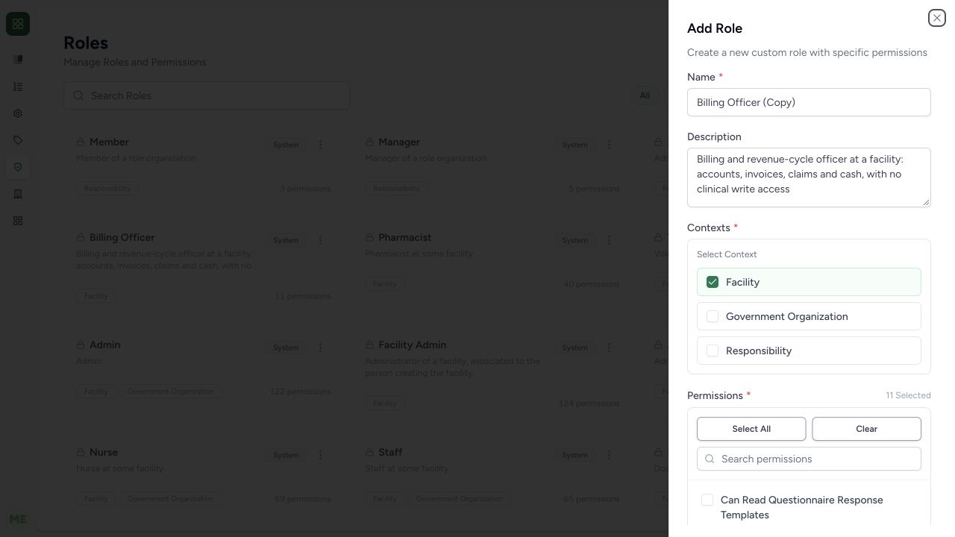Focus the Search permissions field

pyautogui.click(x=809, y=459)
